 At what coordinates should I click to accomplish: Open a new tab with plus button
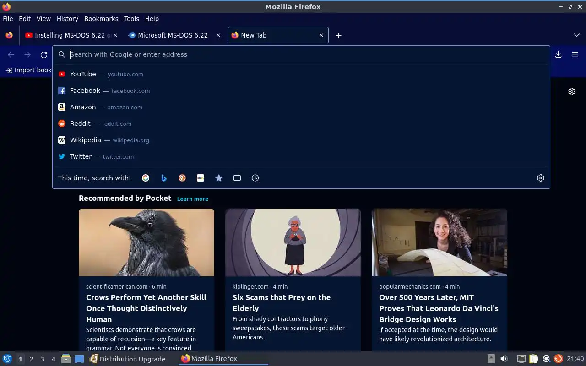coord(339,35)
